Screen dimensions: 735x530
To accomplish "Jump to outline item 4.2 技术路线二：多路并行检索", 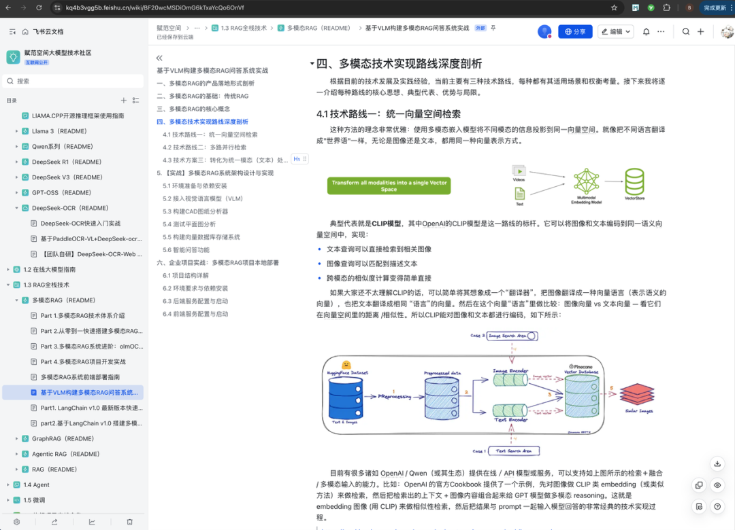I will tap(204, 147).
